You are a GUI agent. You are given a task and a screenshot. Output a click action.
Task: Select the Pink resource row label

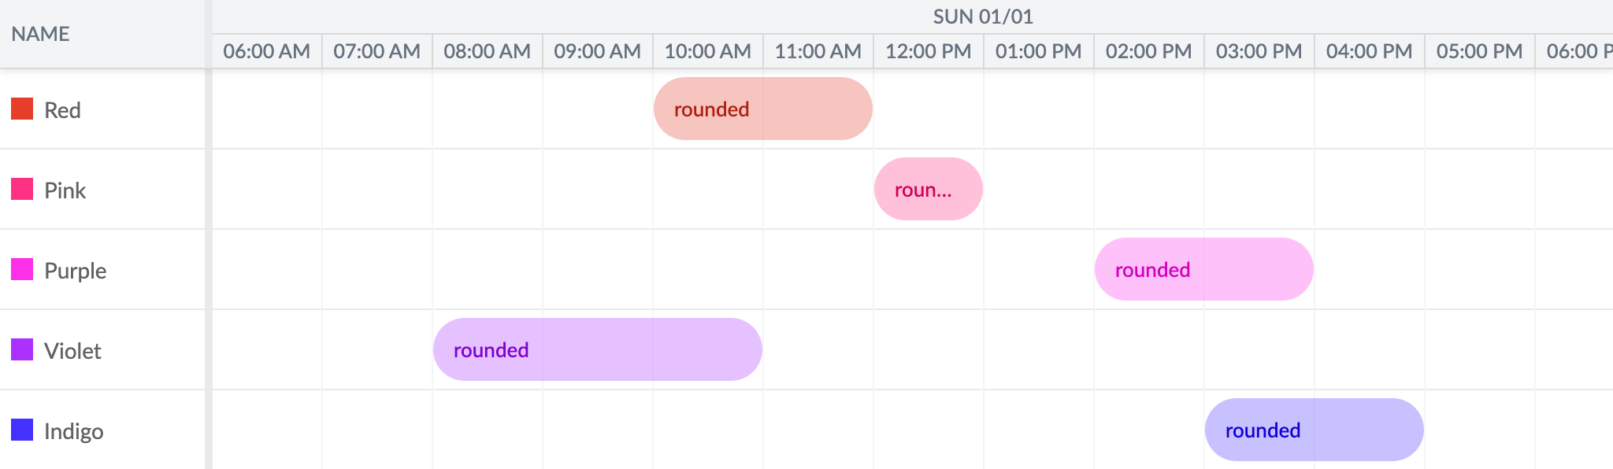click(x=66, y=190)
